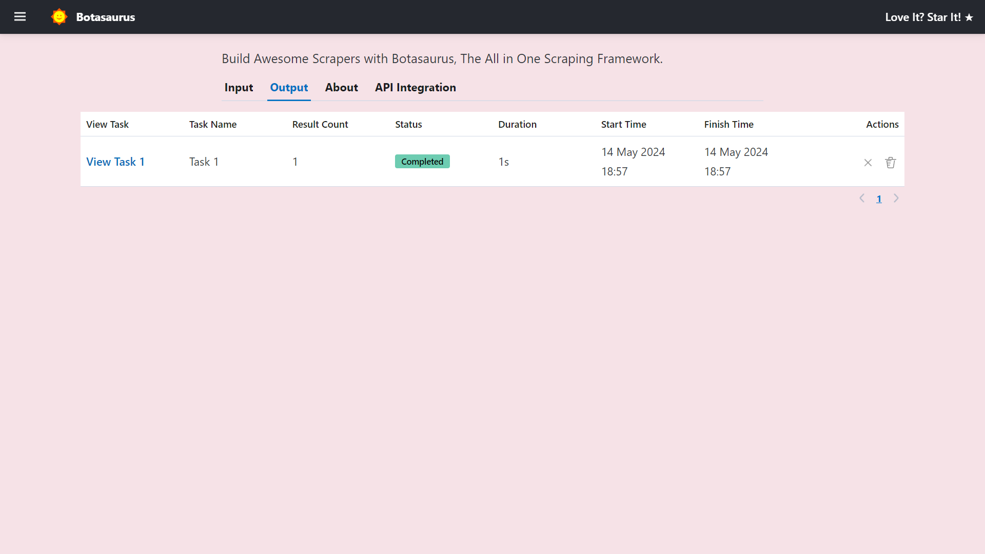Click the Botasaurus sun logo
The height and width of the screenshot is (554, 985).
pyautogui.click(x=58, y=16)
